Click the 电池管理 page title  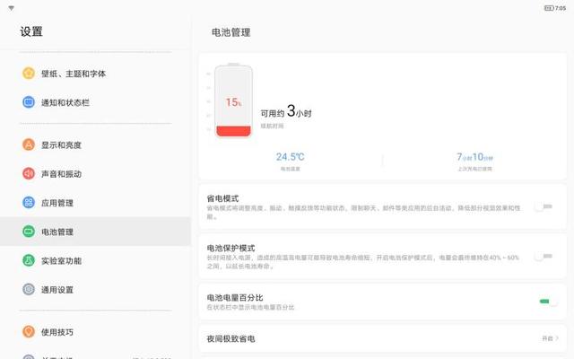point(231,32)
